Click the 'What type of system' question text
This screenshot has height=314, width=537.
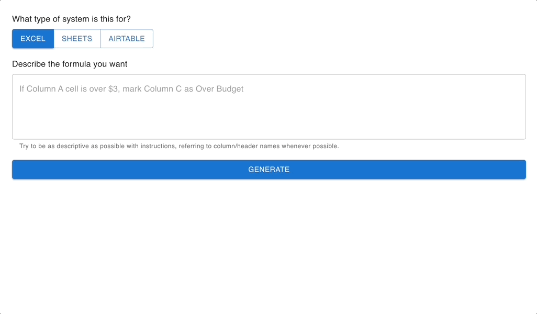coord(71,19)
